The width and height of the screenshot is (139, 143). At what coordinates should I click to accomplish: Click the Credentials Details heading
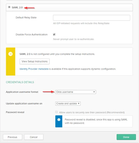click(x=20, y=82)
